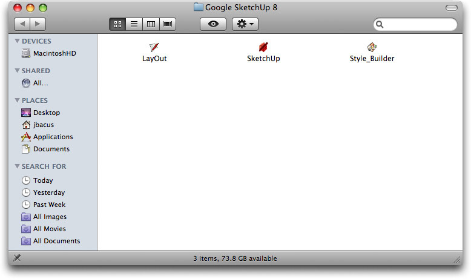Switch to icon view

click(x=117, y=24)
